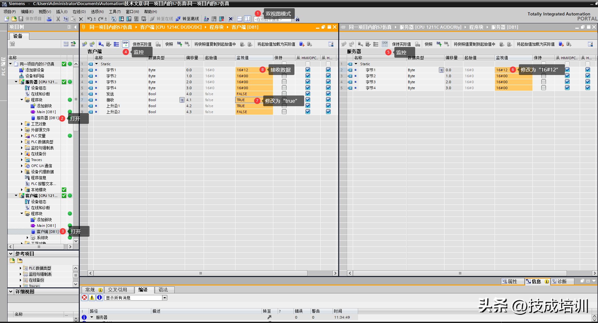Toggle retain checkbox for 上升沿2 in 客户端
This screenshot has height=323, width=598.
[284, 112]
